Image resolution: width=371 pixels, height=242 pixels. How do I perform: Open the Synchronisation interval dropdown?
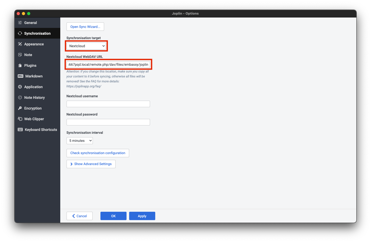[x=80, y=141]
